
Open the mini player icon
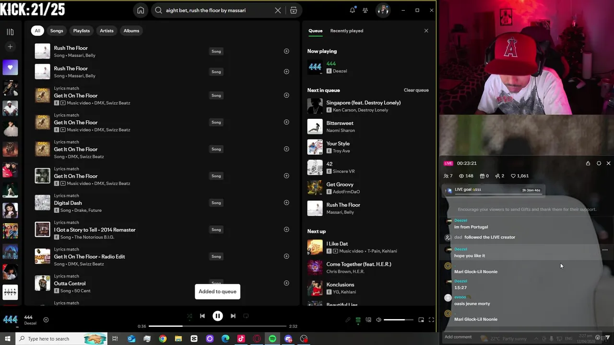[x=421, y=320]
